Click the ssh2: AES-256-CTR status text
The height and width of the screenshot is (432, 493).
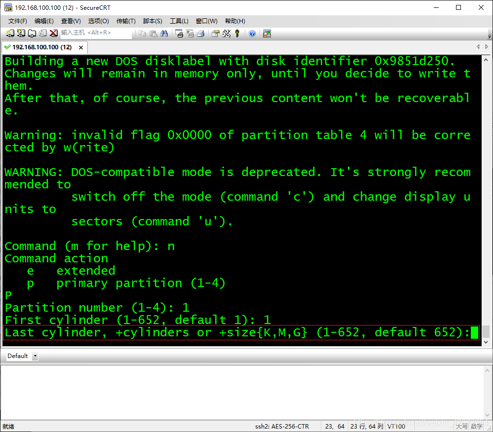[282, 427]
